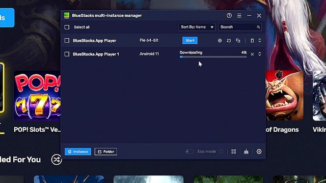Viewport: 326px width, 183px height.
Task: Cancel the BlueStacks App Player 1 download
Action: (252, 54)
